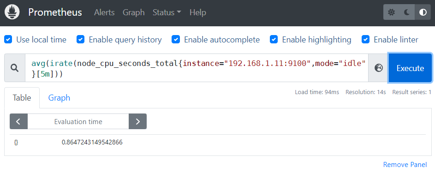
Task: Disable the query history checkbox
Action: 80,40
